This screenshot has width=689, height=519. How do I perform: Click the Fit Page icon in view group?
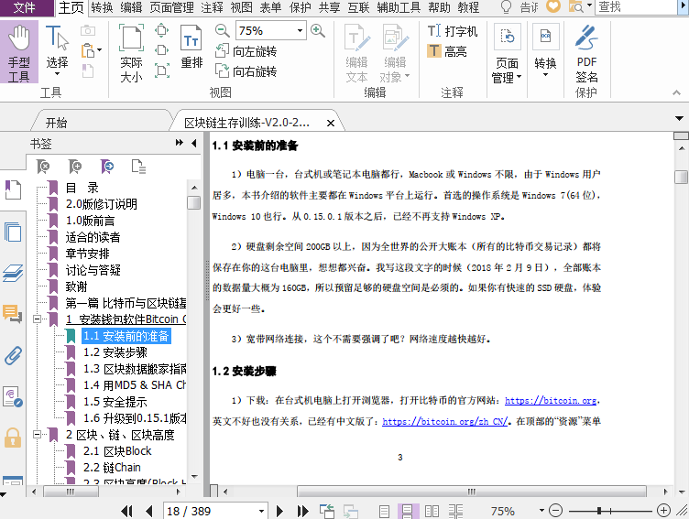162,30
